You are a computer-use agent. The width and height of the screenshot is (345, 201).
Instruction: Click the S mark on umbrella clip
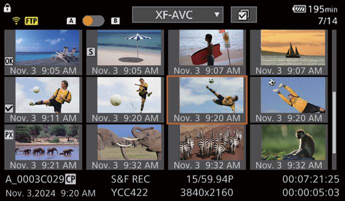coord(90,51)
